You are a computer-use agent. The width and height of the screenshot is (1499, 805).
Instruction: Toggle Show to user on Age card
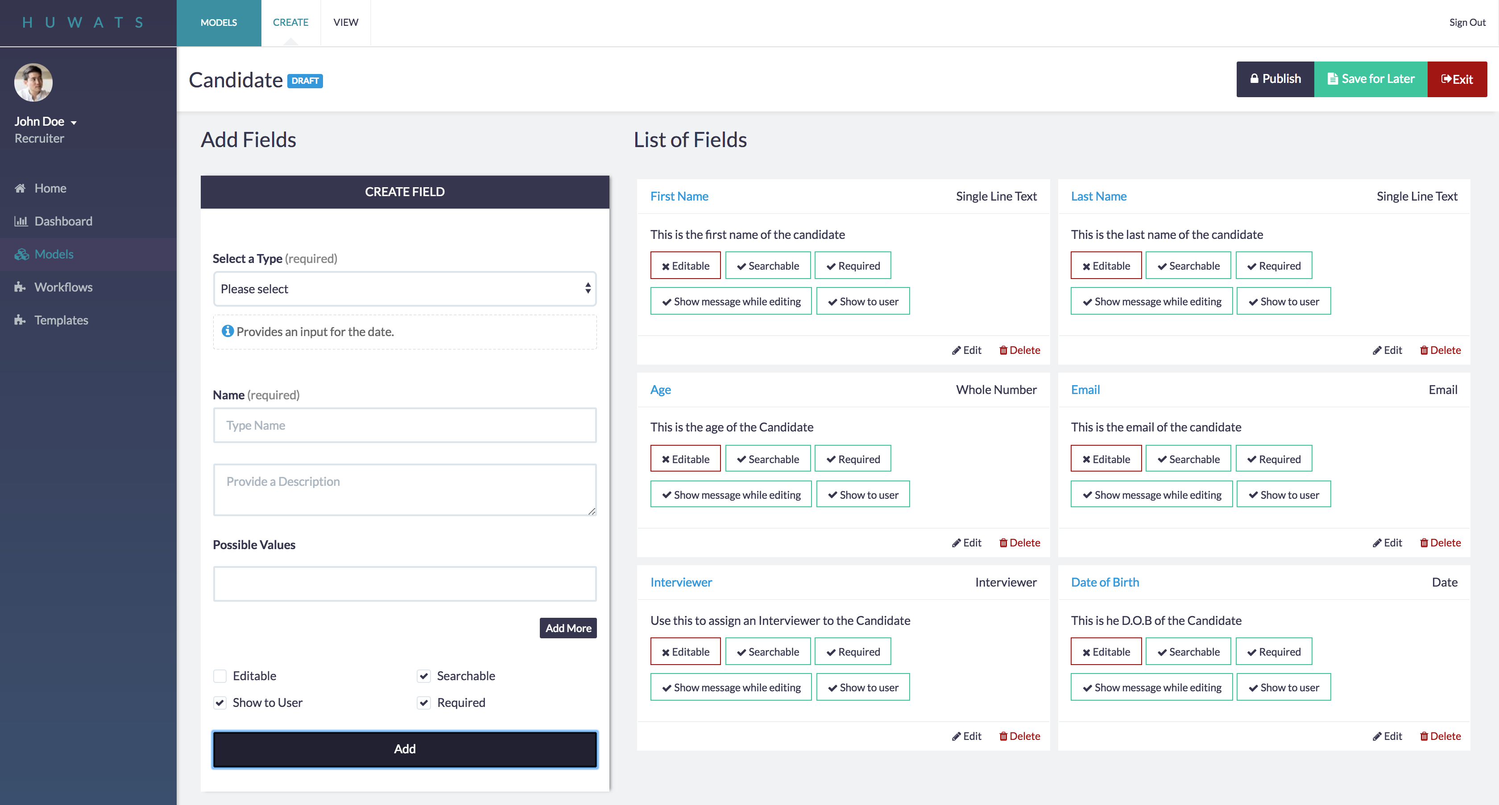click(x=862, y=494)
